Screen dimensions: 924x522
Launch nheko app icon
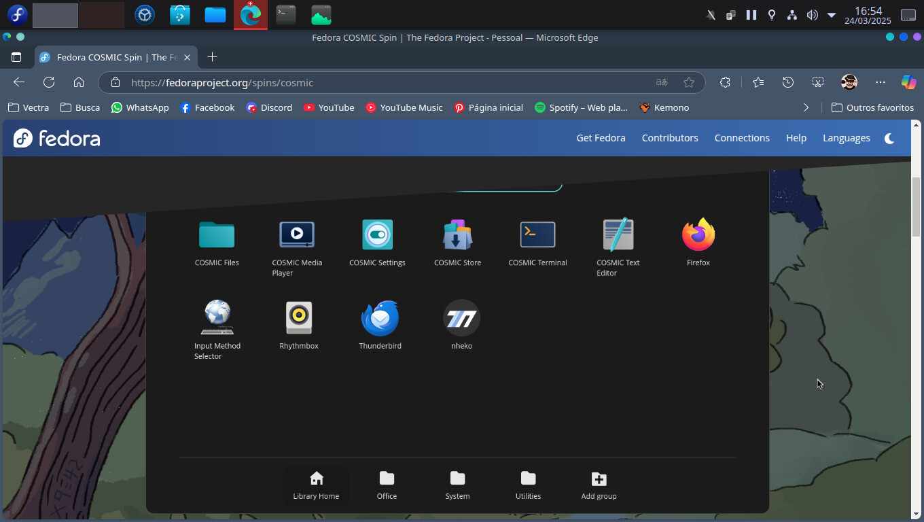coord(461,318)
